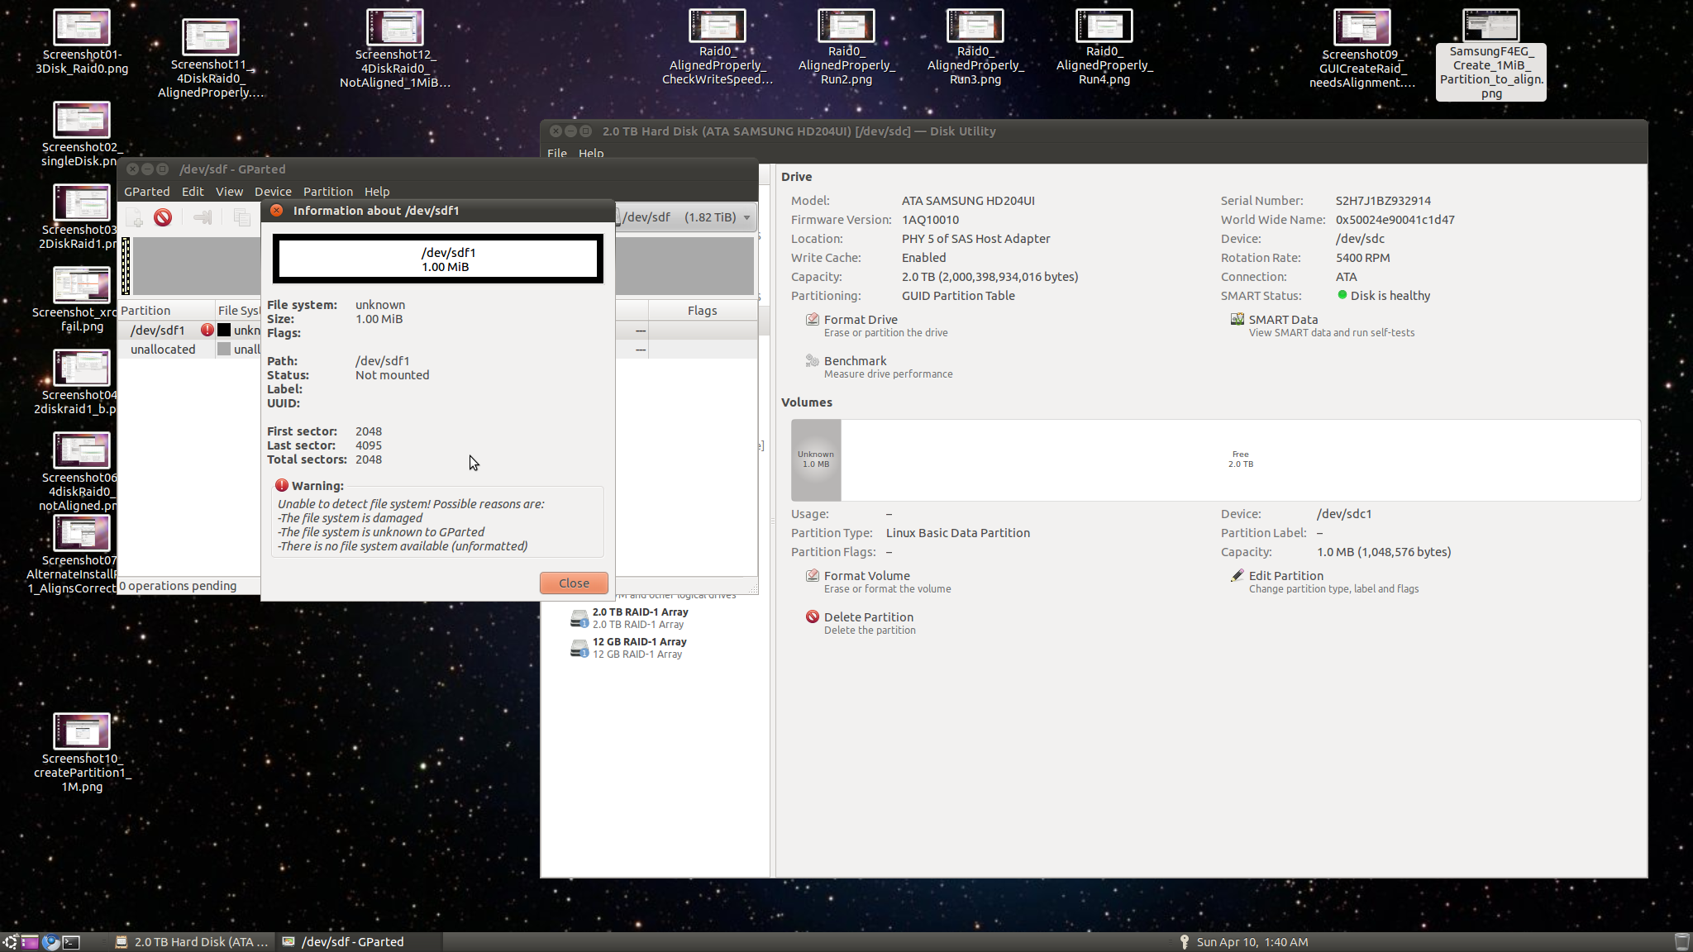Screen dimensions: 1693x952
Task: Click Delete Partition in Disk Utility
Action: point(860,623)
